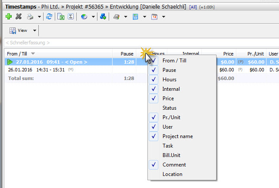
Task: Click the green plus add timestamp icon
Action: tap(9, 17)
